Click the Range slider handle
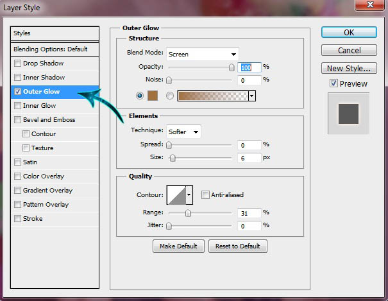Screen dimensions: 388x301 [188, 213]
